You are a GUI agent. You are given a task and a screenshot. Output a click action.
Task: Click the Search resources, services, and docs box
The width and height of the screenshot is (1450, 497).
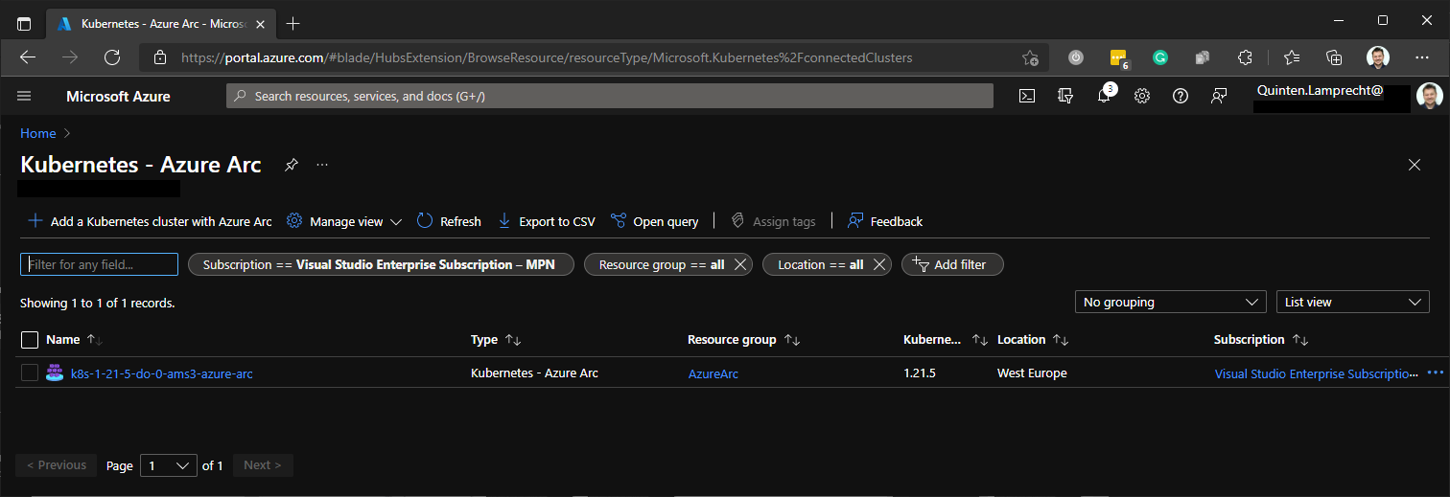pyautogui.click(x=610, y=96)
